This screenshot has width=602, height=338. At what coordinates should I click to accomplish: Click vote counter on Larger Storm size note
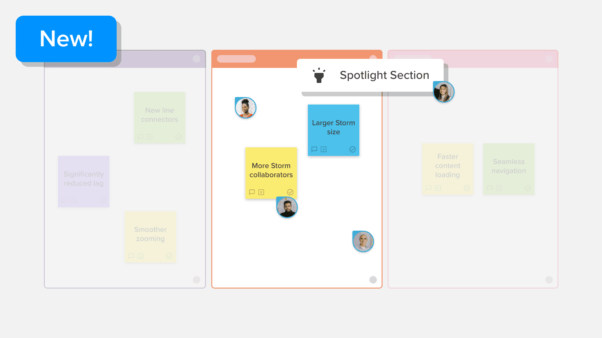click(324, 149)
